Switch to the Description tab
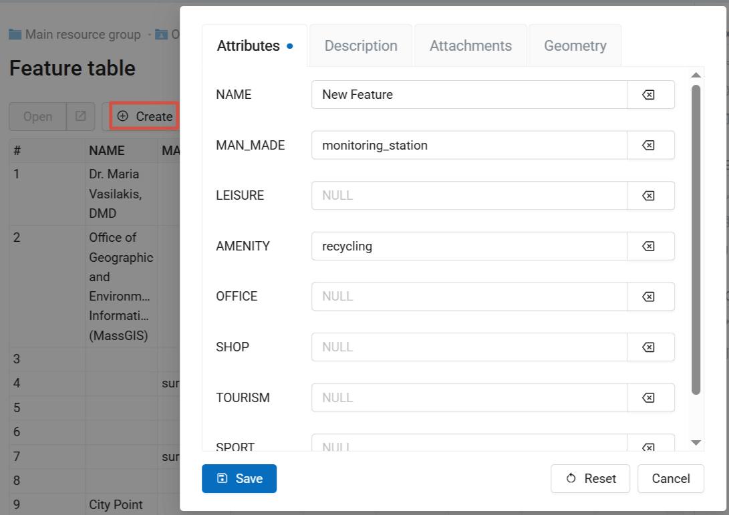 pyautogui.click(x=361, y=46)
